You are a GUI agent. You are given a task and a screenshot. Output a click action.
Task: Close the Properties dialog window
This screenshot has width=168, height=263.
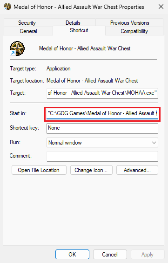point(161,7)
